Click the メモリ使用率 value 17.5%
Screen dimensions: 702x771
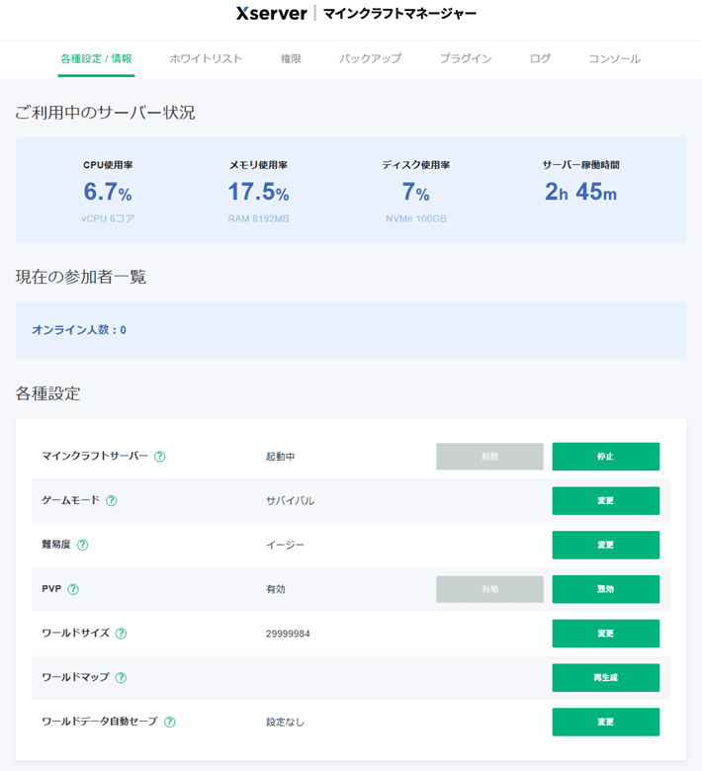[258, 192]
